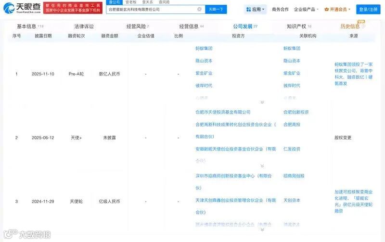Select the 亿级人民币 funding amount cell
The height and width of the screenshot is (242, 385).
(x=110, y=202)
